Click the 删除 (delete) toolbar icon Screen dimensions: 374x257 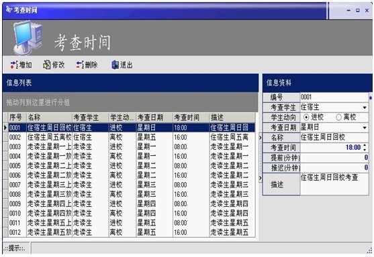(x=80, y=65)
